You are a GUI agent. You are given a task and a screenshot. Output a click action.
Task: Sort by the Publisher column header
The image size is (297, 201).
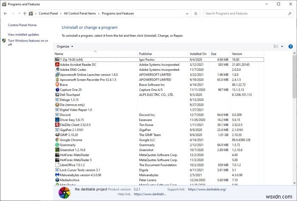[x=163, y=54]
